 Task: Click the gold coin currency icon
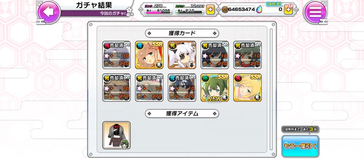225,9
